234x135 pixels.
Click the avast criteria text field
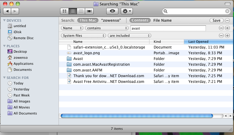pos(168,28)
